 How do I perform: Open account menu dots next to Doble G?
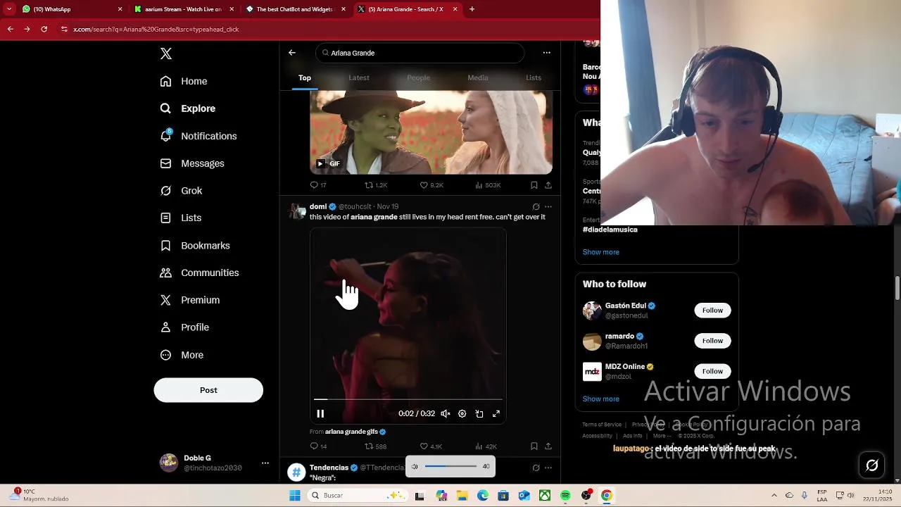(x=265, y=463)
